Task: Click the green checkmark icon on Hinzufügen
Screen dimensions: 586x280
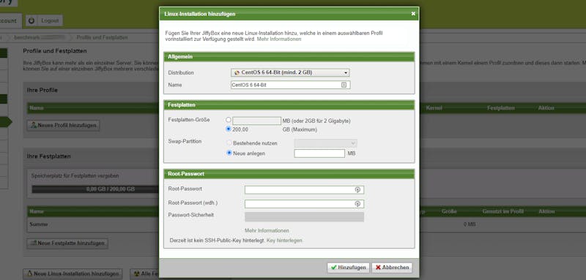Action: coord(334,268)
